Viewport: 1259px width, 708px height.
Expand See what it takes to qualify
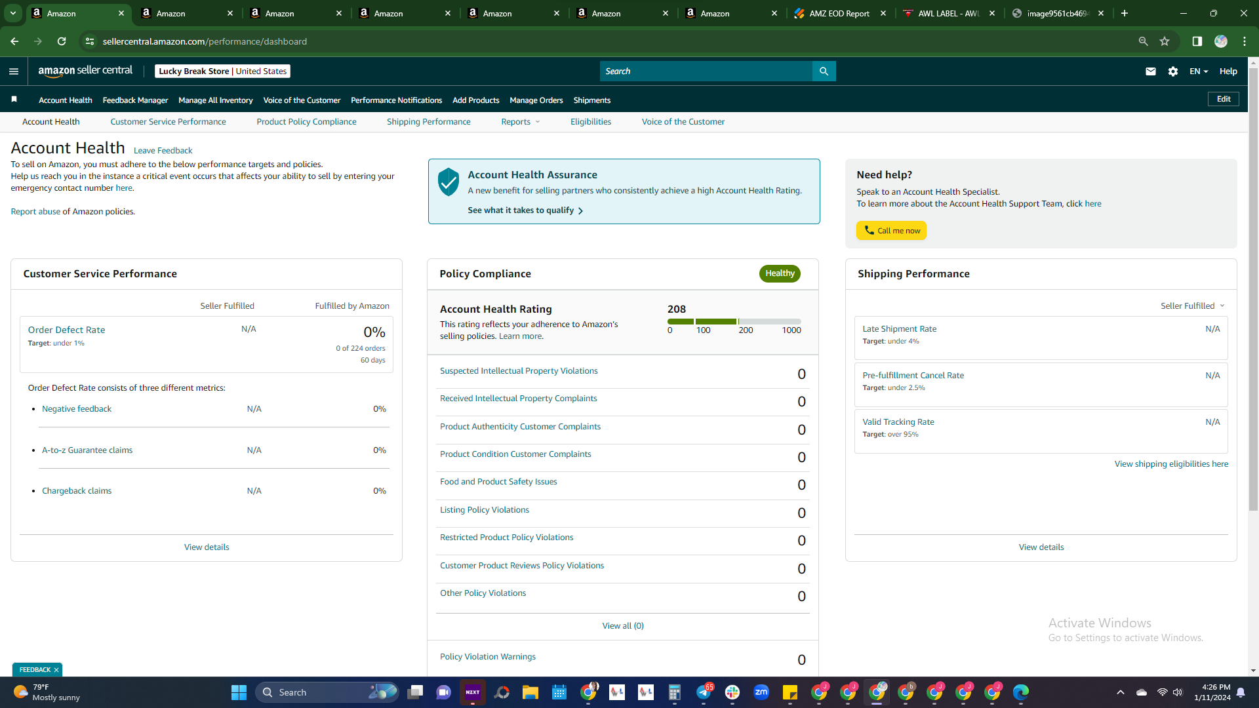click(525, 210)
